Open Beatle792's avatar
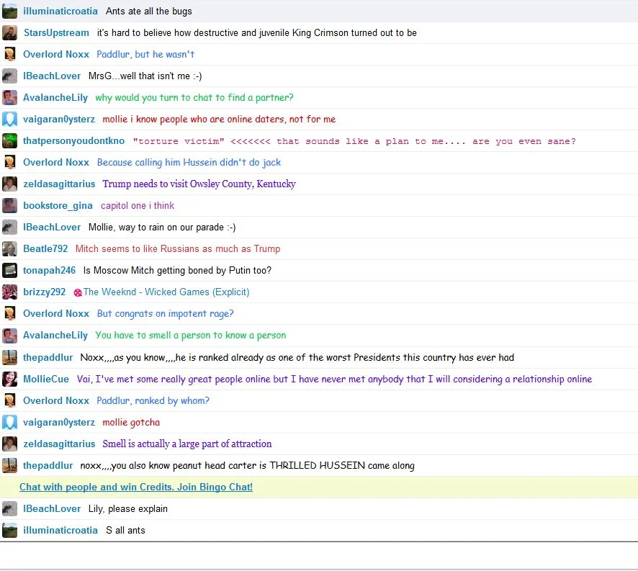The height and width of the screenshot is (571, 638). 10,248
